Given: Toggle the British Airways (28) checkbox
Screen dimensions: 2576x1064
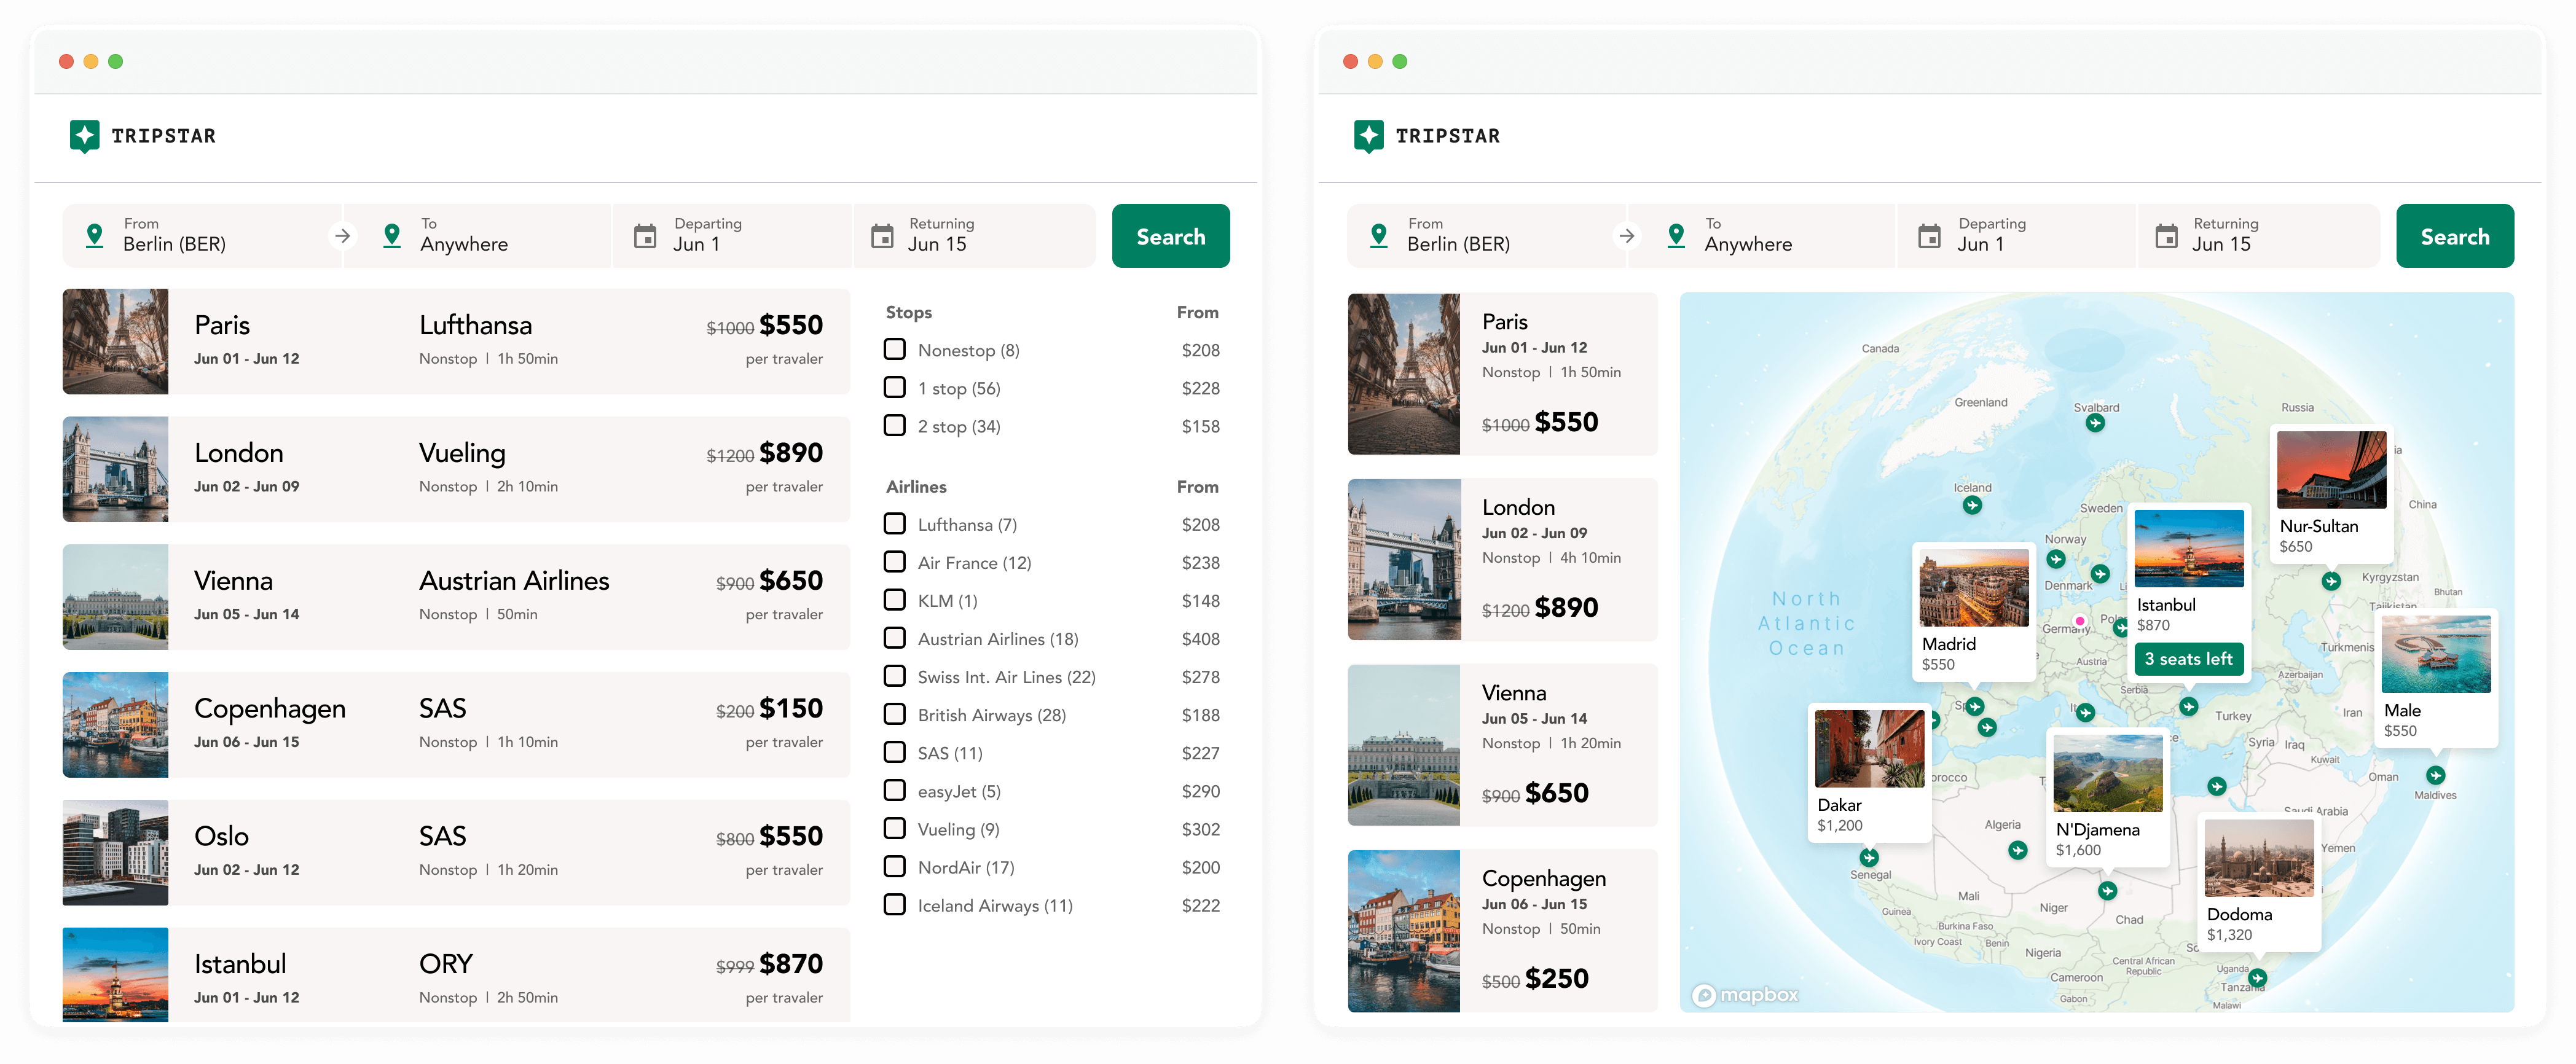Looking at the screenshot, I should 895,714.
